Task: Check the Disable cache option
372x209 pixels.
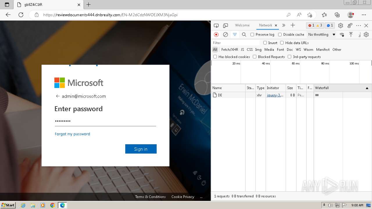Action: click(280, 35)
